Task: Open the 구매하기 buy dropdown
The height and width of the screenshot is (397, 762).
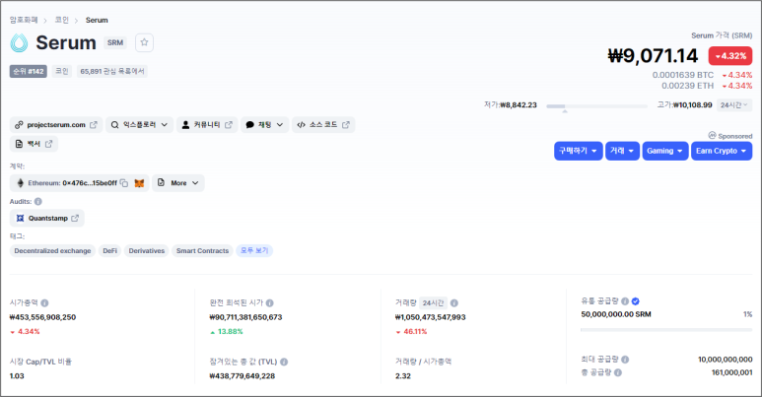Action: (x=579, y=151)
